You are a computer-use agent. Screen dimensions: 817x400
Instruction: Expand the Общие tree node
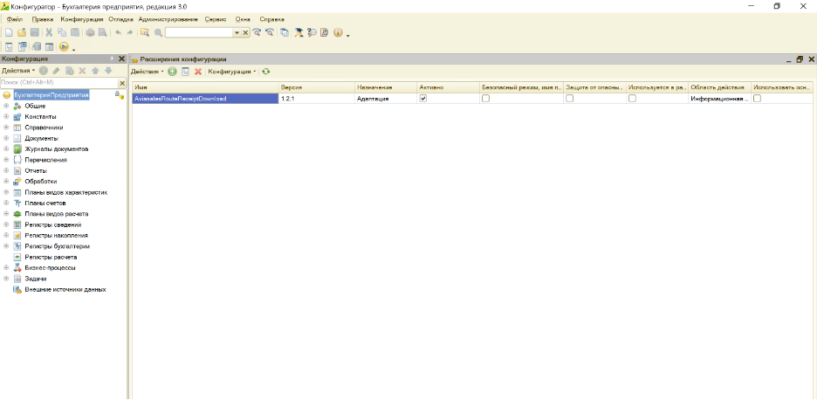6,106
